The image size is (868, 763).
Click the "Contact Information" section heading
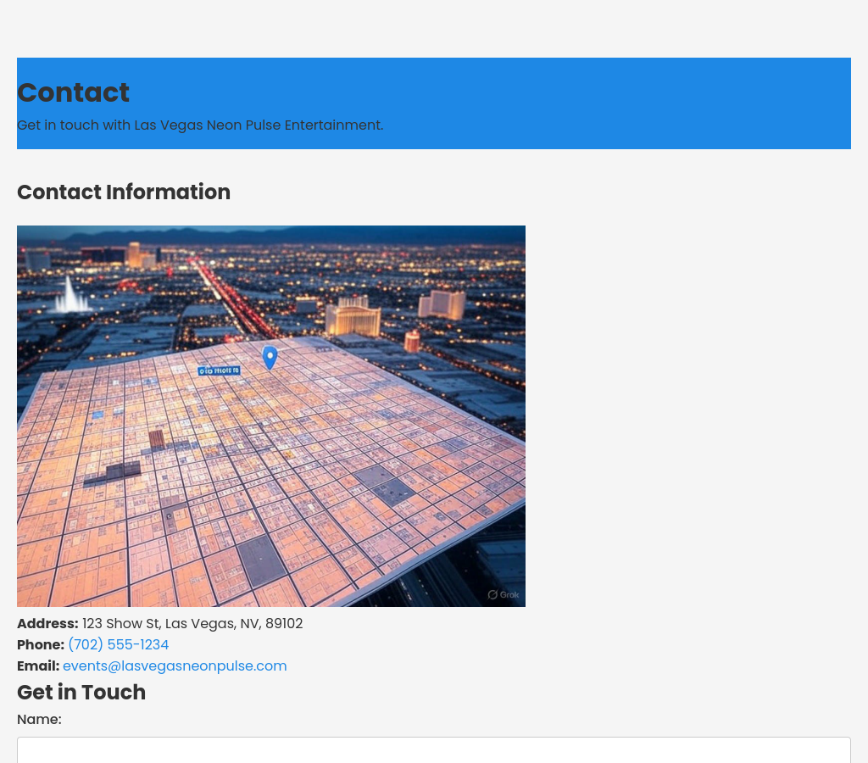coord(124,192)
